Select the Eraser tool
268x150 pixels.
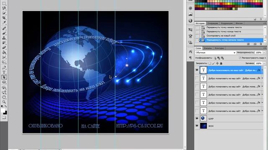click(x=4, y=47)
